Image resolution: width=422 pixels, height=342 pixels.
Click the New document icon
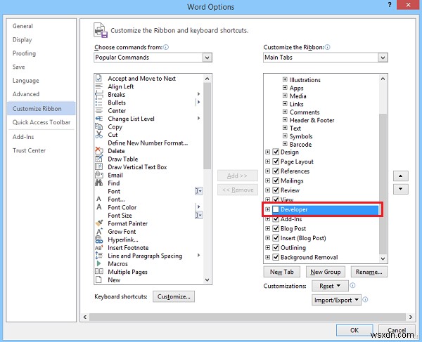click(x=98, y=279)
